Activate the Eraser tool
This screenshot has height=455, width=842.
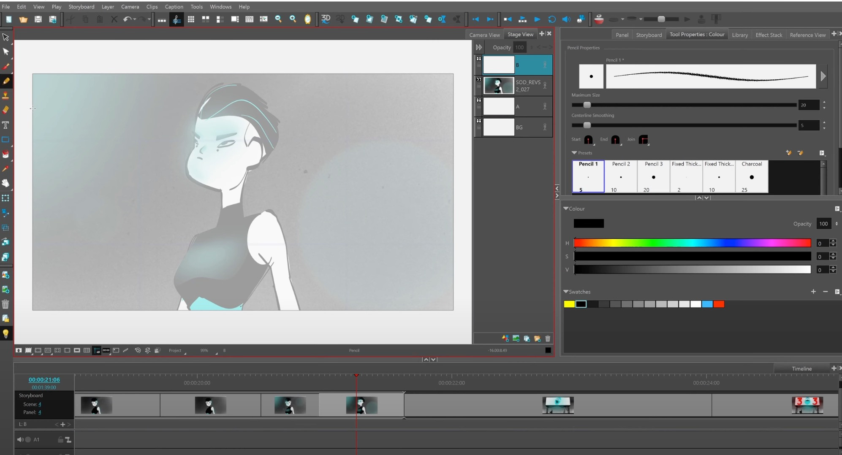pos(6,110)
